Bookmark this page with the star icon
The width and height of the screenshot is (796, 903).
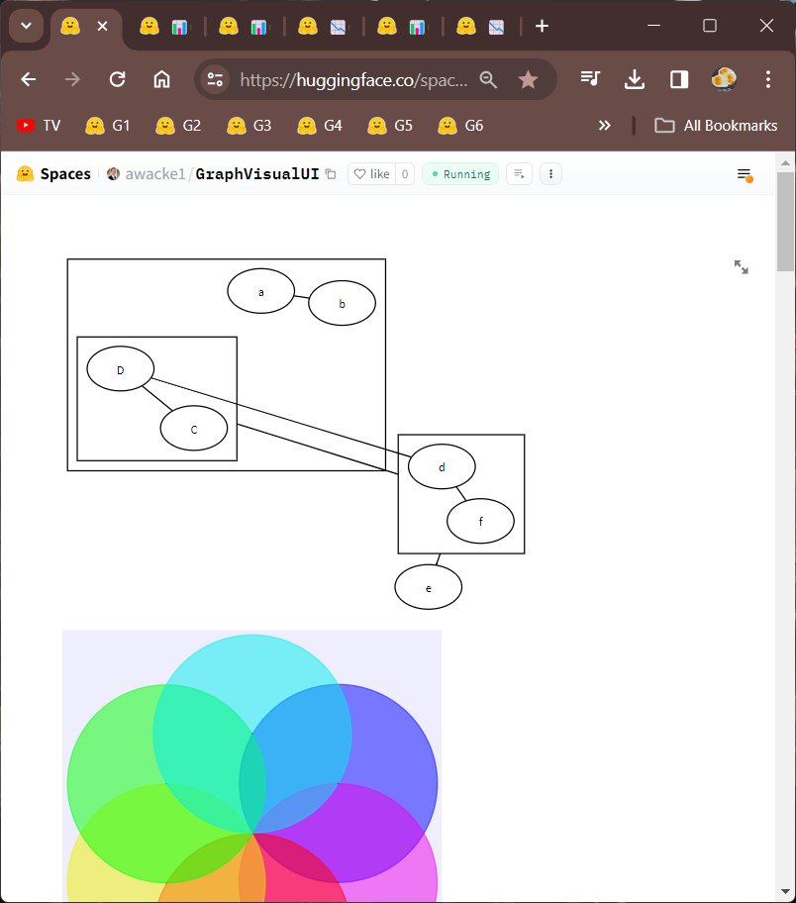529,80
